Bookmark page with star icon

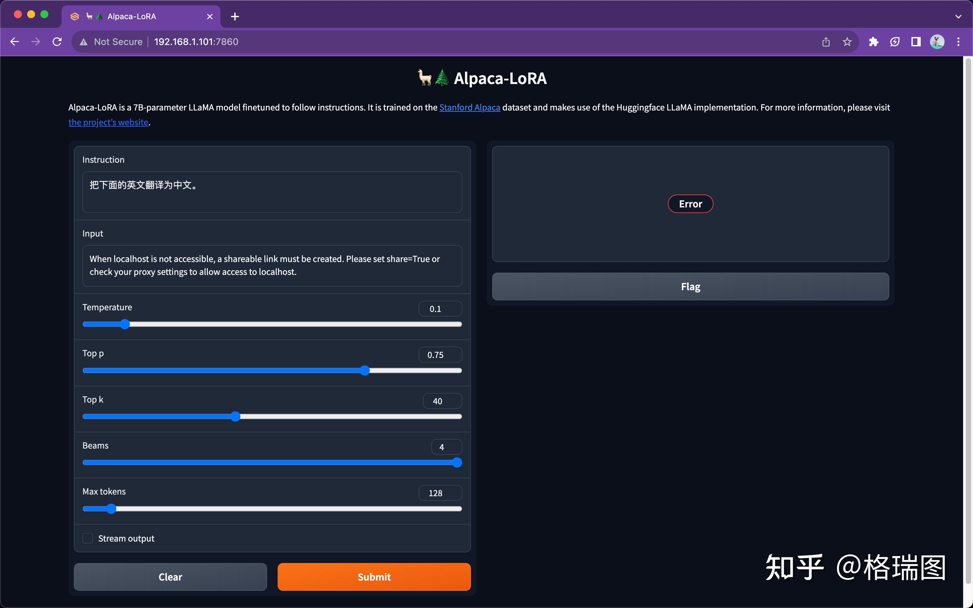click(x=847, y=42)
